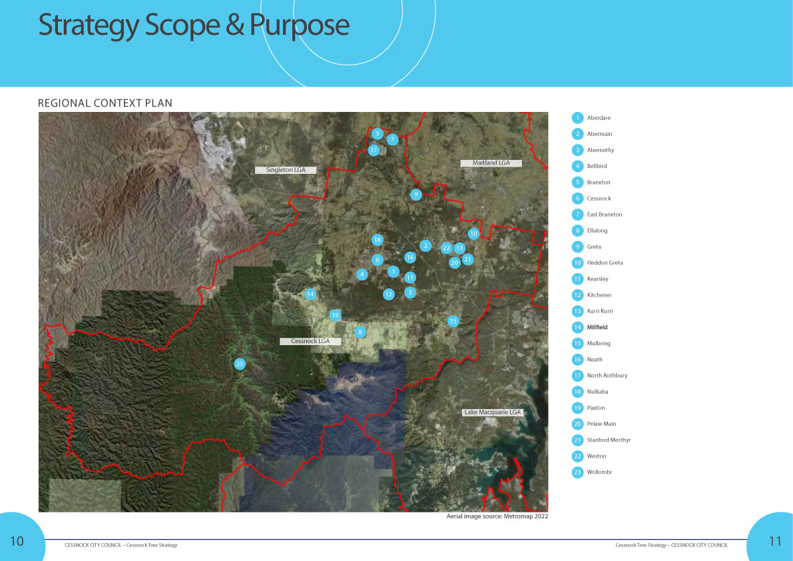Select map marker 17 on the map
793x561 pixels.
click(x=374, y=150)
